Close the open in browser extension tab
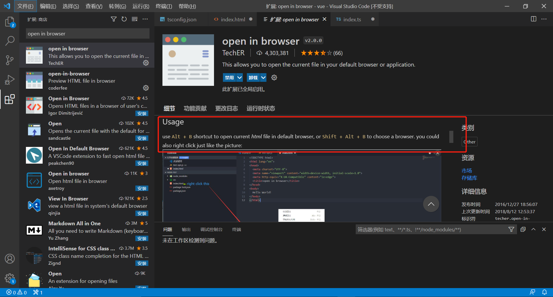Image resolution: width=553 pixels, height=297 pixels. (325, 19)
